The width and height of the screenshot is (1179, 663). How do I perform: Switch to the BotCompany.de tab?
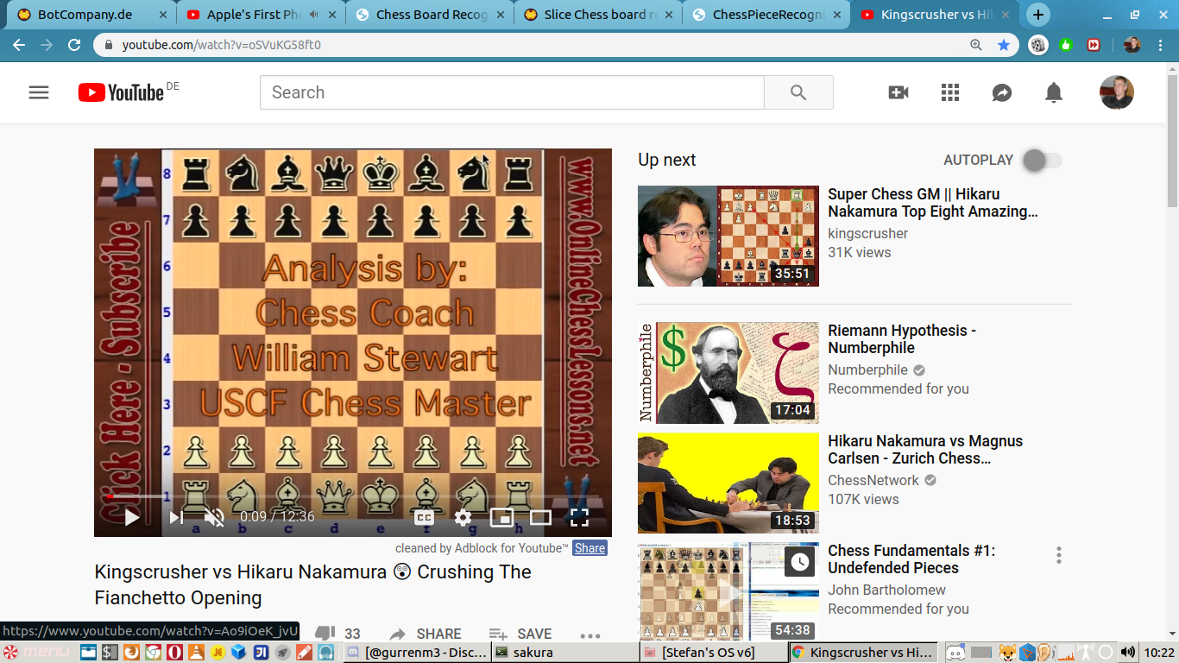pyautogui.click(x=86, y=15)
